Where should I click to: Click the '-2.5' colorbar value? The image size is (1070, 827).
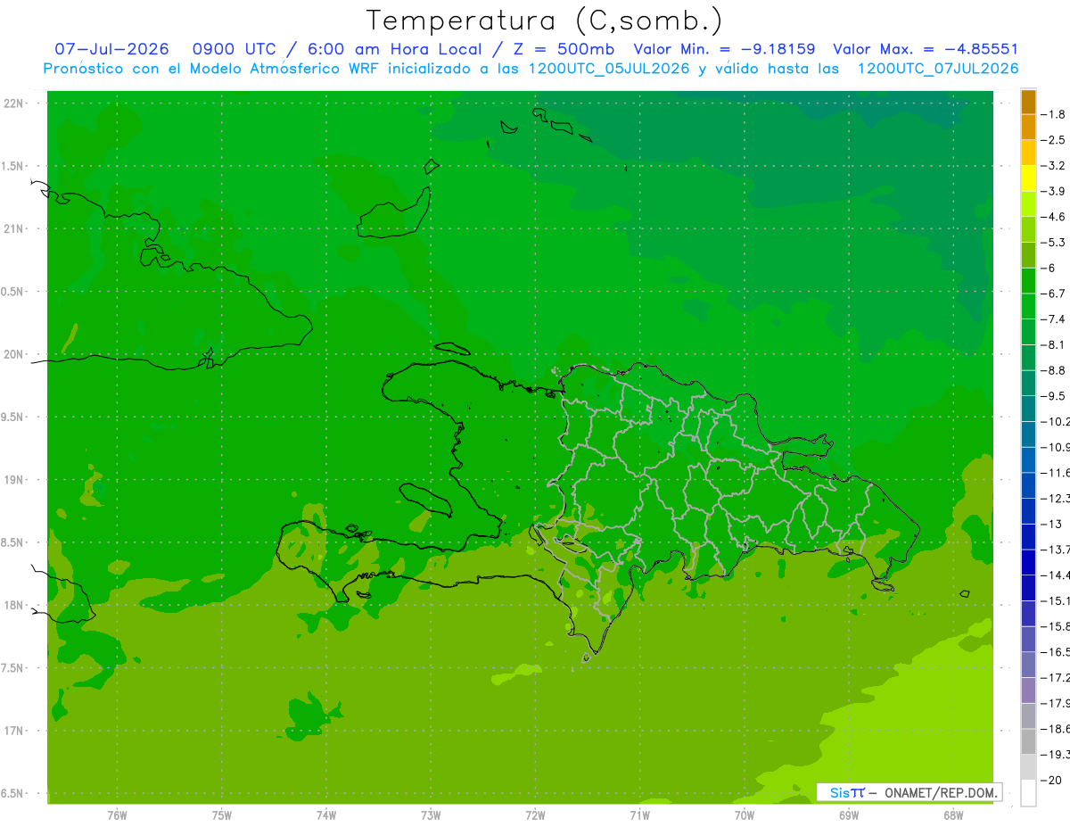coord(1054,140)
